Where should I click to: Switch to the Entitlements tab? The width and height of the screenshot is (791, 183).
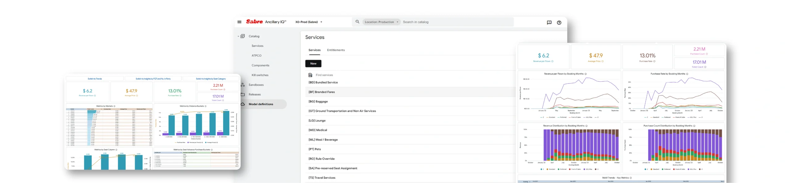[336, 50]
